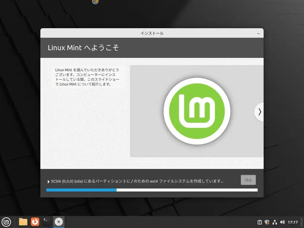The height and width of the screenshot is (228, 304).
Task: Minimize the installer window
Action: tap(259, 34)
